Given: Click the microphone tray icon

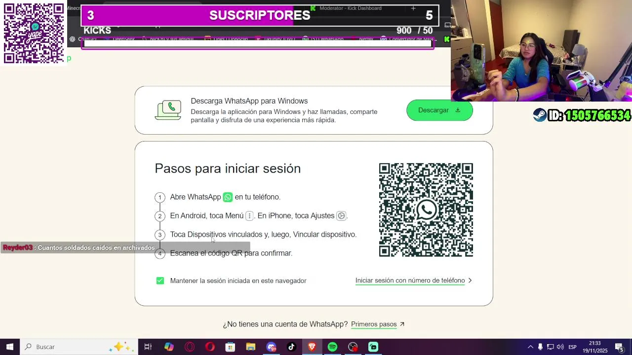Looking at the screenshot, I should (x=540, y=347).
